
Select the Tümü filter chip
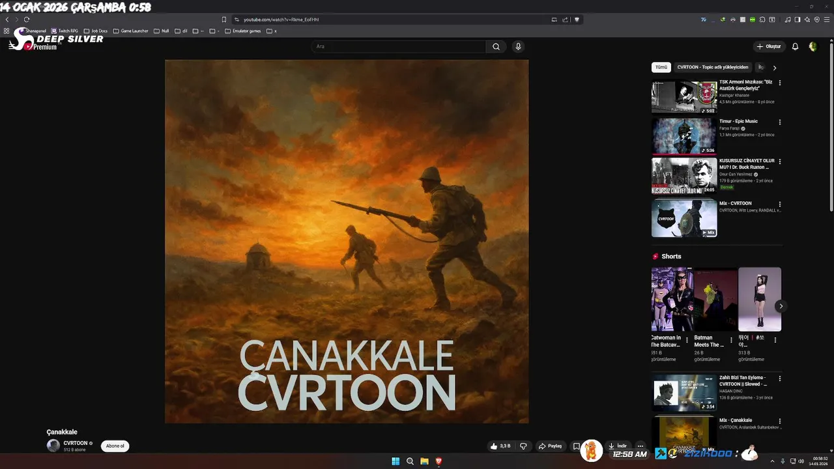(661, 67)
